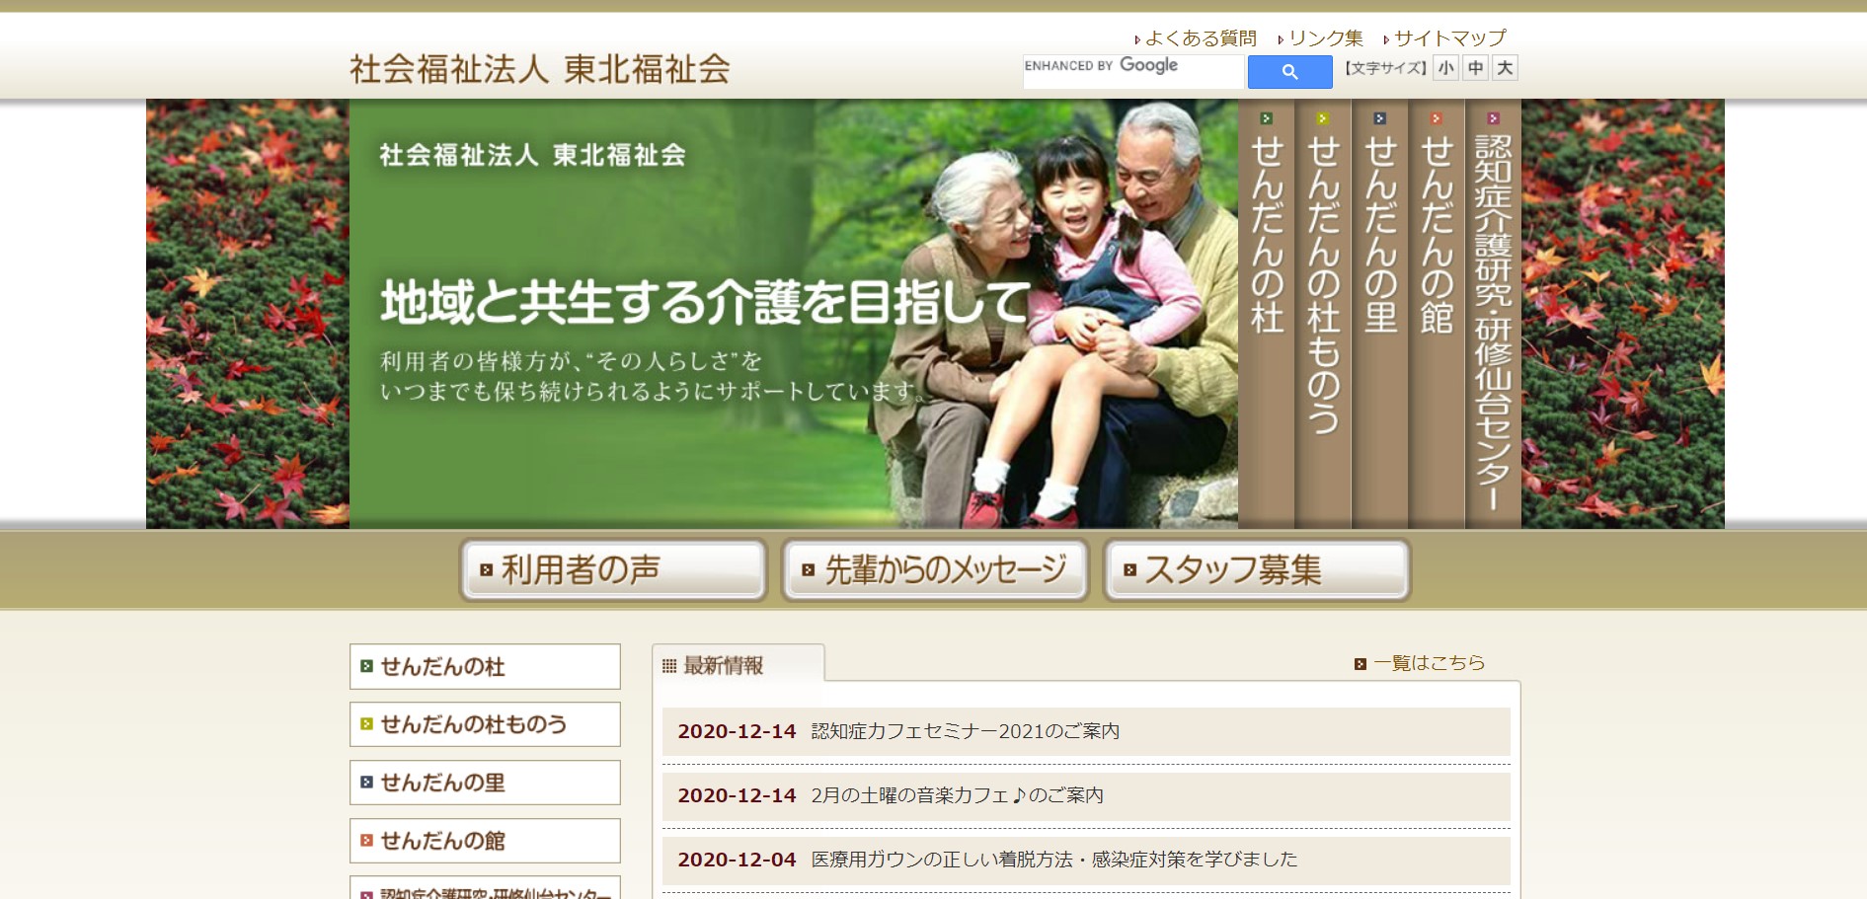
Task: Open the 一覧はこちら news list link
Action: (x=1429, y=663)
